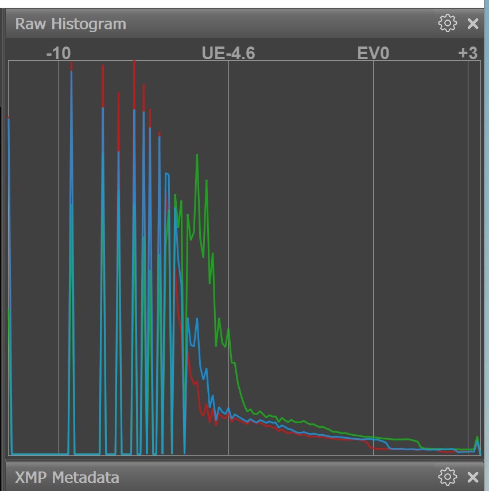
Task: Select the XMP Metadata panel title
Action: click(67, 477)
